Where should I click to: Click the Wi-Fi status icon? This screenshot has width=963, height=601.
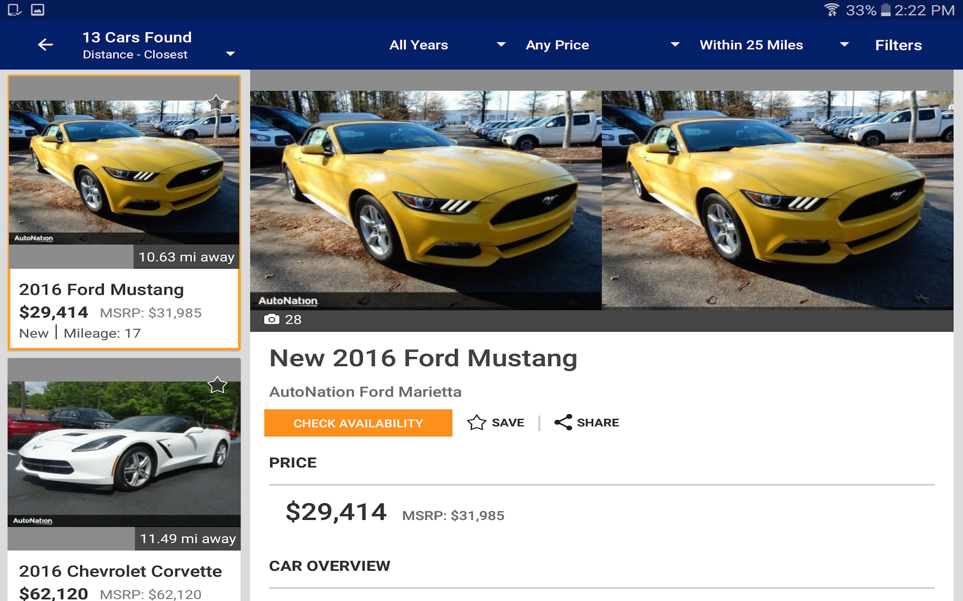click(831, 10)
